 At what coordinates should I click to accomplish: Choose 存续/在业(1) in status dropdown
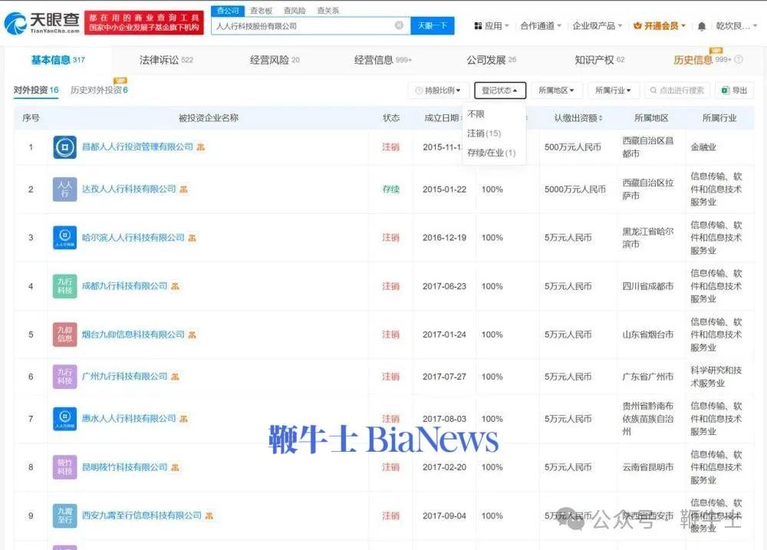[491, 153]
